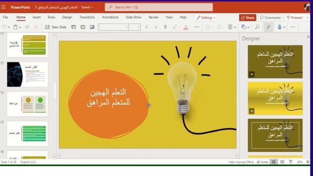Select slide 13 thumbnail with globe image
This screenshot has height=176, width=313.
click(x=27, y=74)
